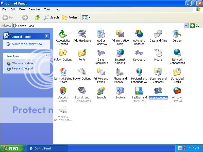
Task: Open the Edit menu
Action: 13,9
